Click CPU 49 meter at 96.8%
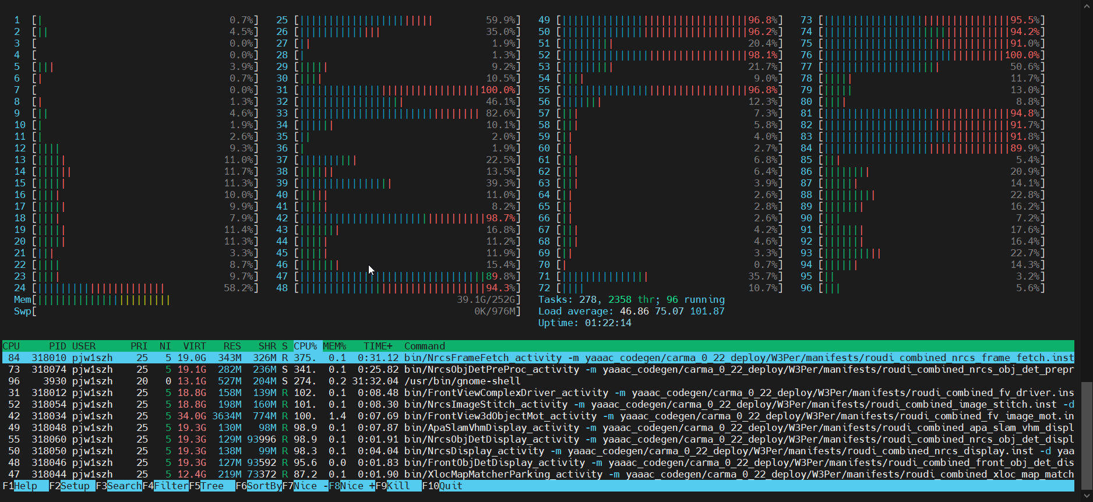This screenshot has width=1093, height=502. point(661,20)
